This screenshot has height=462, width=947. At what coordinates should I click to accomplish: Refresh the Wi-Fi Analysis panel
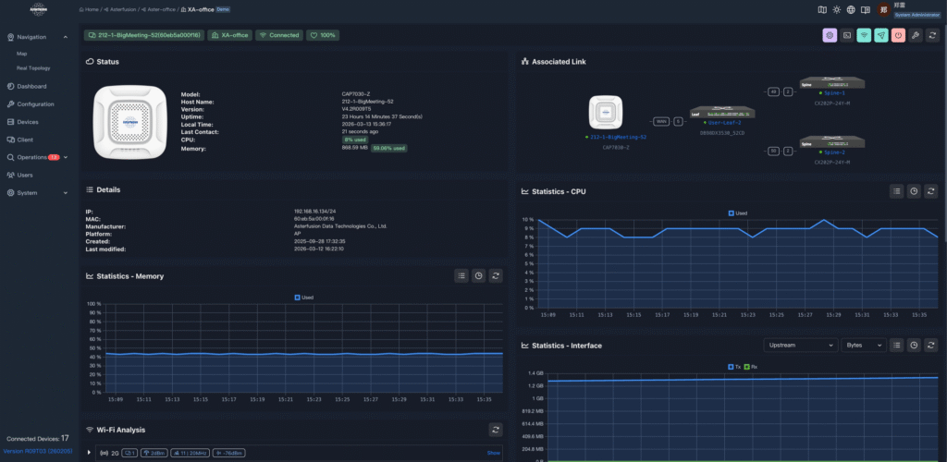coord(496,430)
